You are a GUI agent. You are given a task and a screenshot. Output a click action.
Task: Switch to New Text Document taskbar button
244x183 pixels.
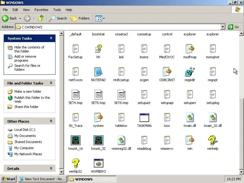42,179
